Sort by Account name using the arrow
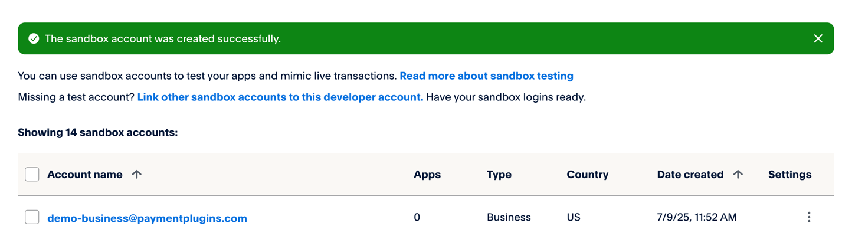The image size is (842, 236). [x=137, y=174]
